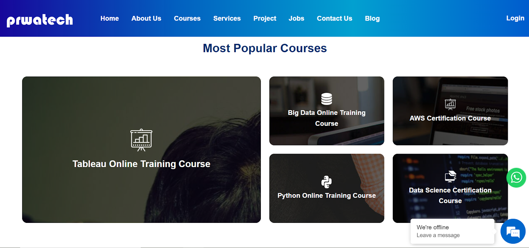Click the Big Data database icon
This screenshot has height=248, width=529.
pyautogui.click(x=327, y=99)
